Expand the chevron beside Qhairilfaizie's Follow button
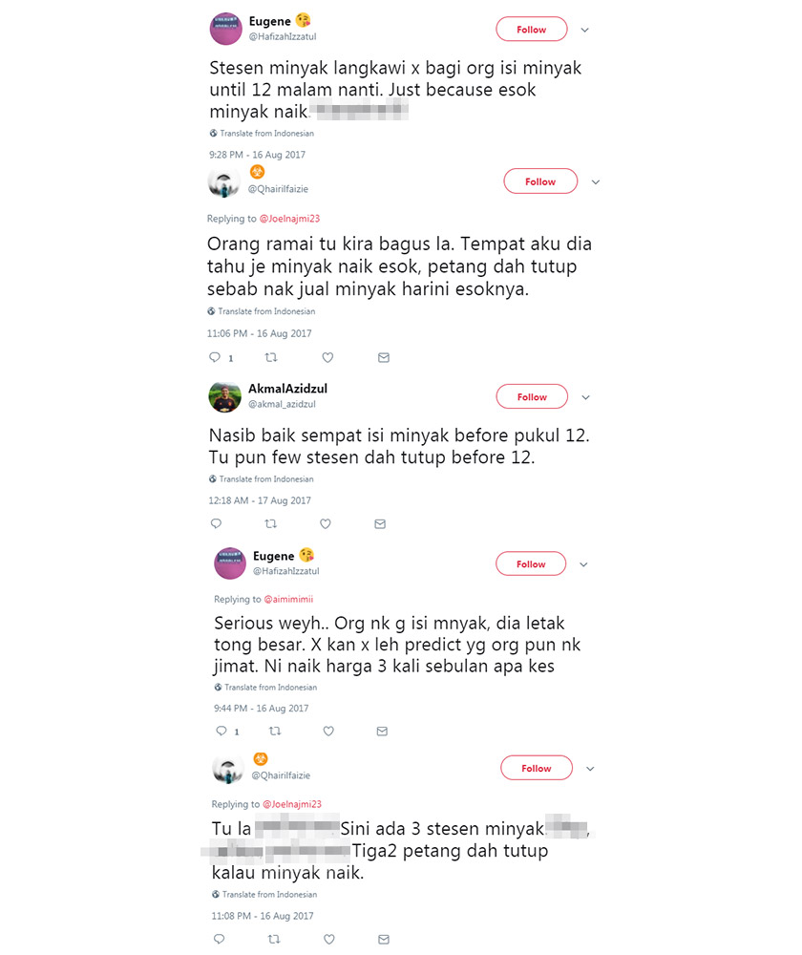The image size is (802, 955). click(x=594, y=181)
